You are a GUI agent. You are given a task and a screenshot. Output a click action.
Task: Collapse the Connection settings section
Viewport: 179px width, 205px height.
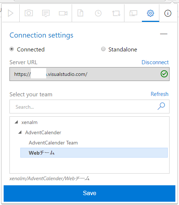click(164, 34)
